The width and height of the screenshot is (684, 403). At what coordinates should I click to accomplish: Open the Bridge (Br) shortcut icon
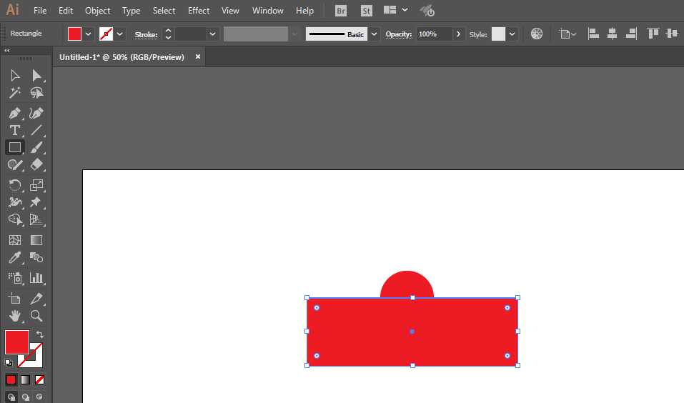tap(341, 11)
